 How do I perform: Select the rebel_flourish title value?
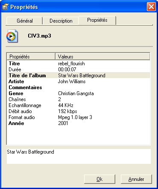71,64
